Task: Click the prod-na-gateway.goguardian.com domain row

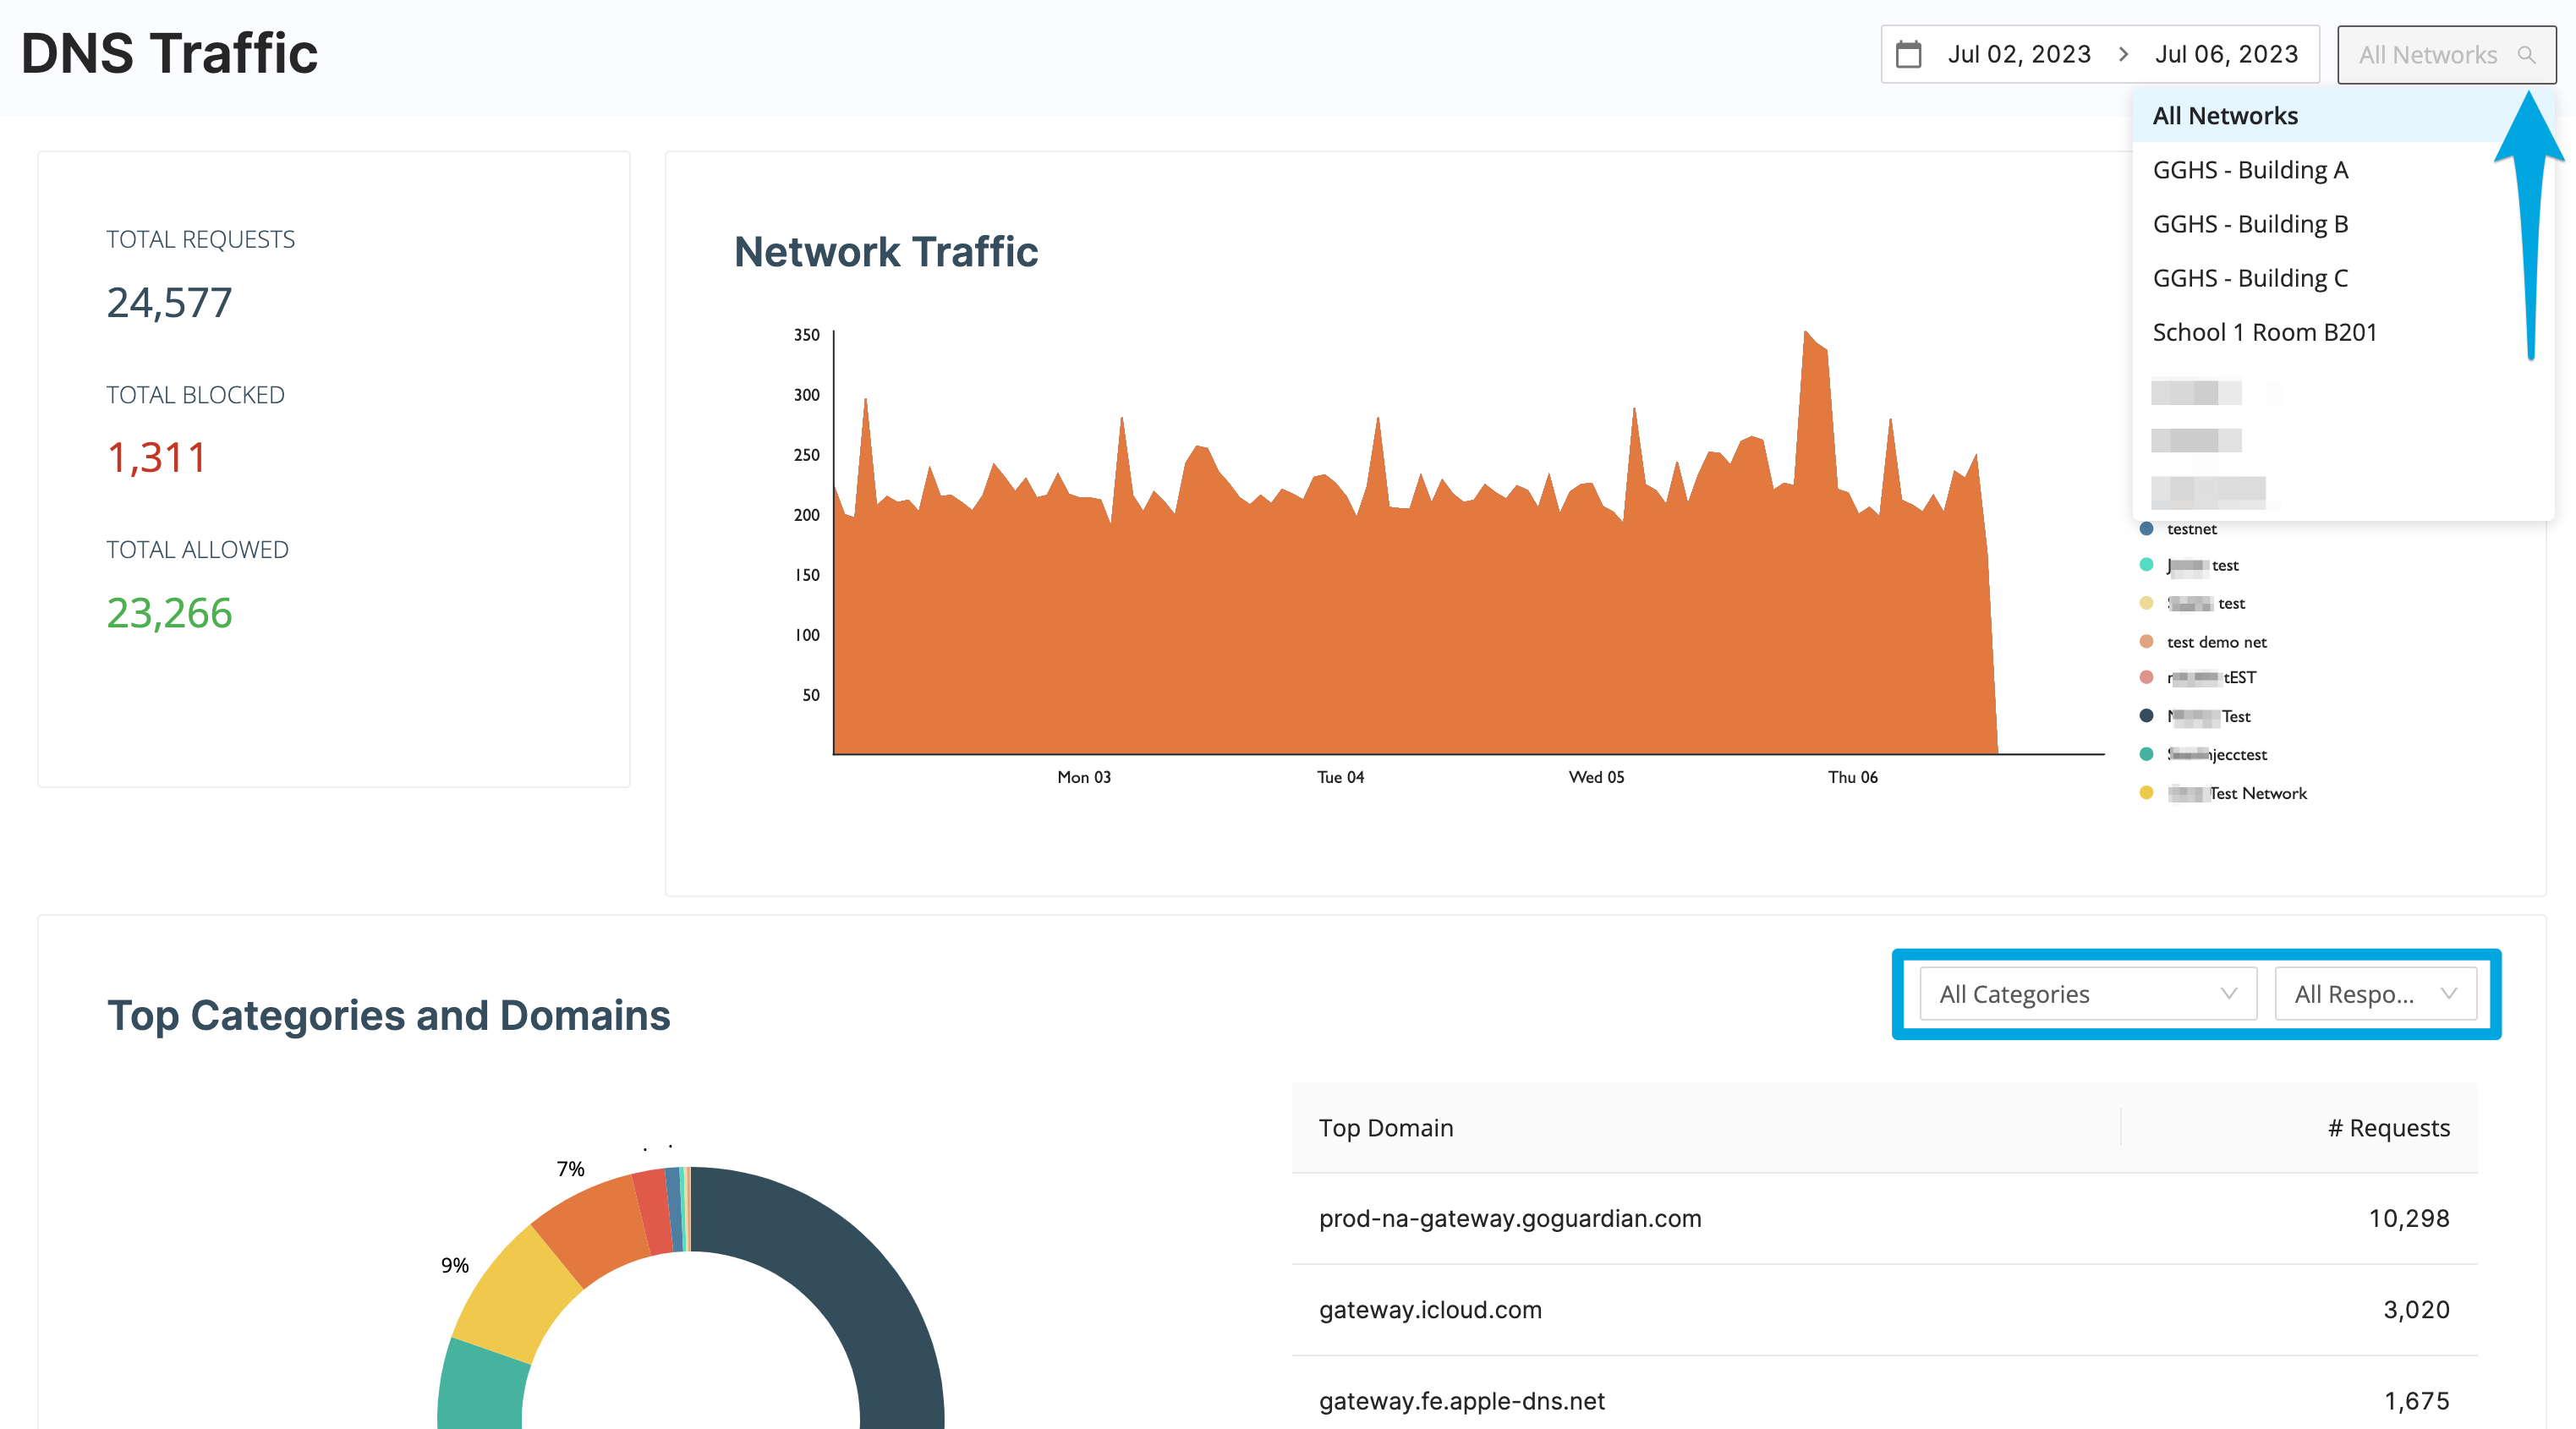Action: tap(1885, 1219)
